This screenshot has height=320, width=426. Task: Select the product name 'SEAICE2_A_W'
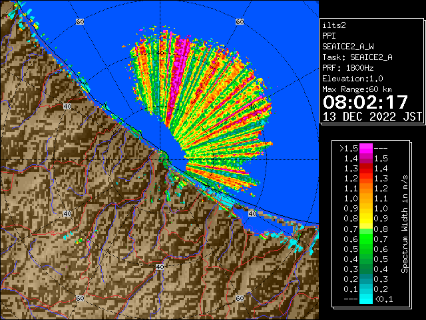click(348, 47)
